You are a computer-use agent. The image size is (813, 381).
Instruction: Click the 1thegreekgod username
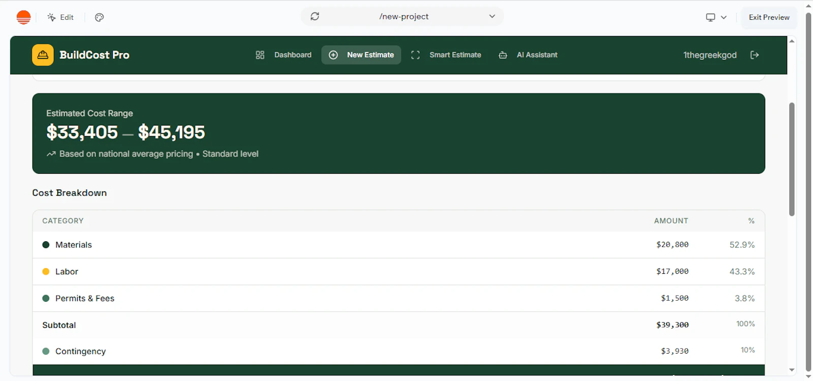(710, 55)
